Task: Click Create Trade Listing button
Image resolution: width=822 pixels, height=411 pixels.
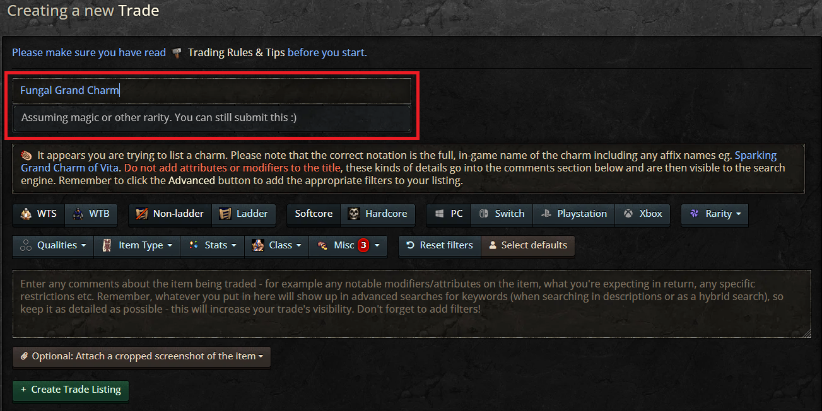Action: click(71, 390)
